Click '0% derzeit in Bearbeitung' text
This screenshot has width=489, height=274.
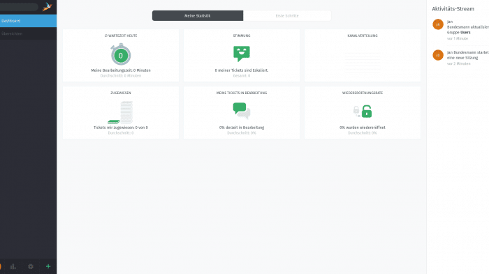point(242,128)
